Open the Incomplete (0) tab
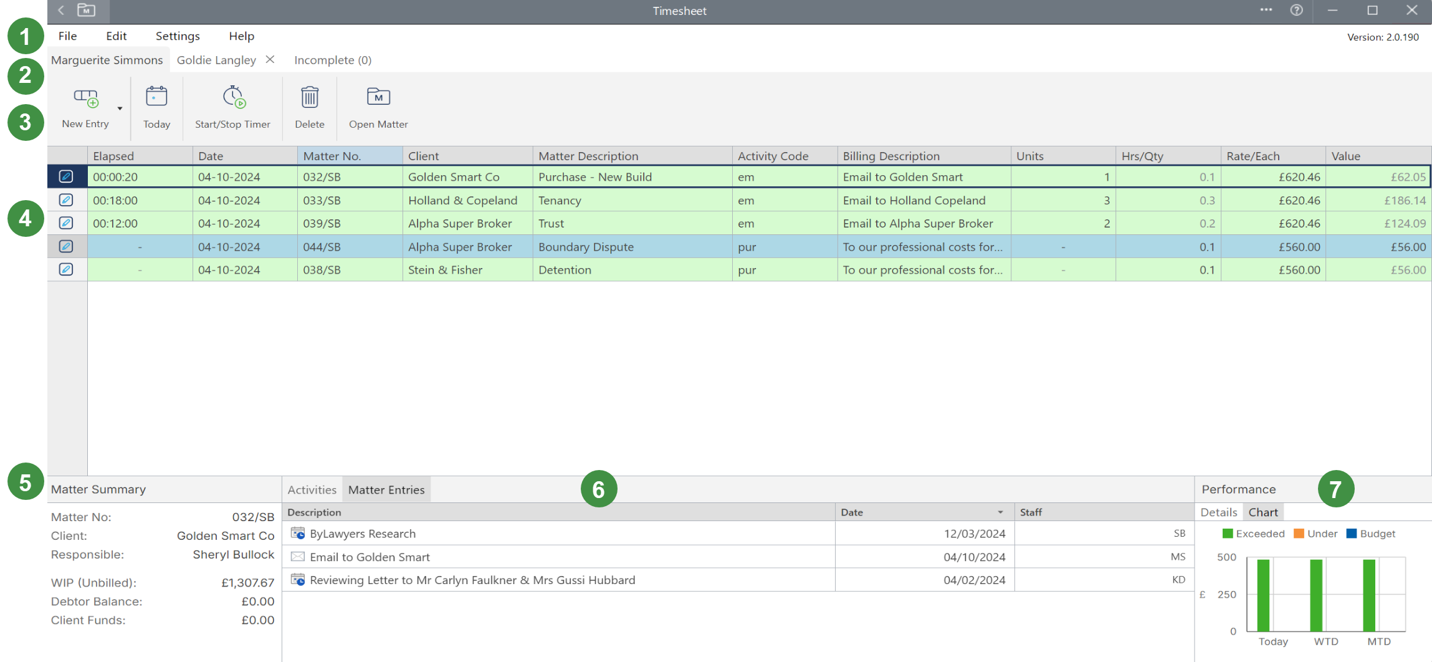1432x662 pixels. 333,60
